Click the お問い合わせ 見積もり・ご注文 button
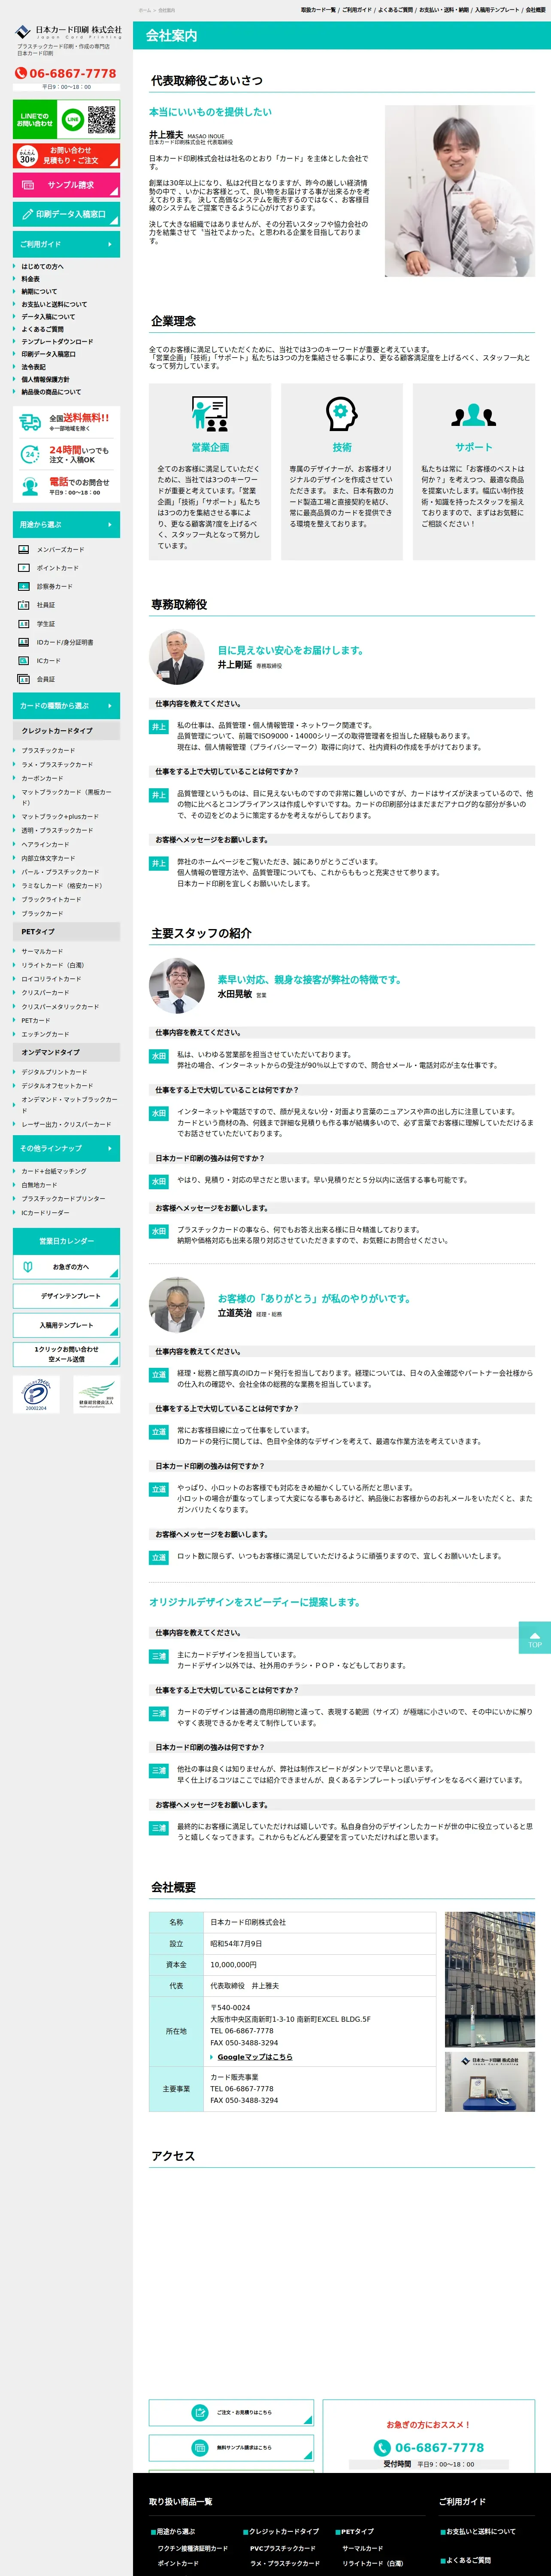The image size is (551, 2576). pyautogui.click(x=66, y=155)
